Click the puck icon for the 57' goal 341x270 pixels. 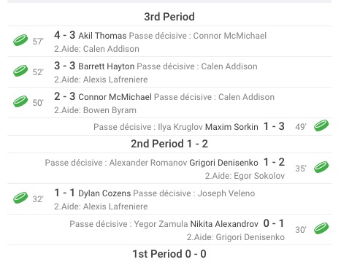(x=20, y=40)
